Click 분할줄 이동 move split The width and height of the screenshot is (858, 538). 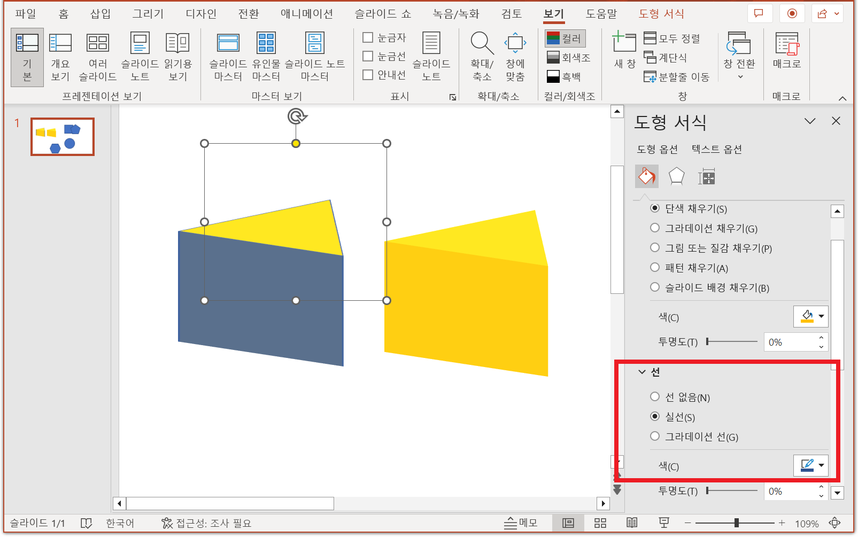pyautogui.click(x=677, y=77)
